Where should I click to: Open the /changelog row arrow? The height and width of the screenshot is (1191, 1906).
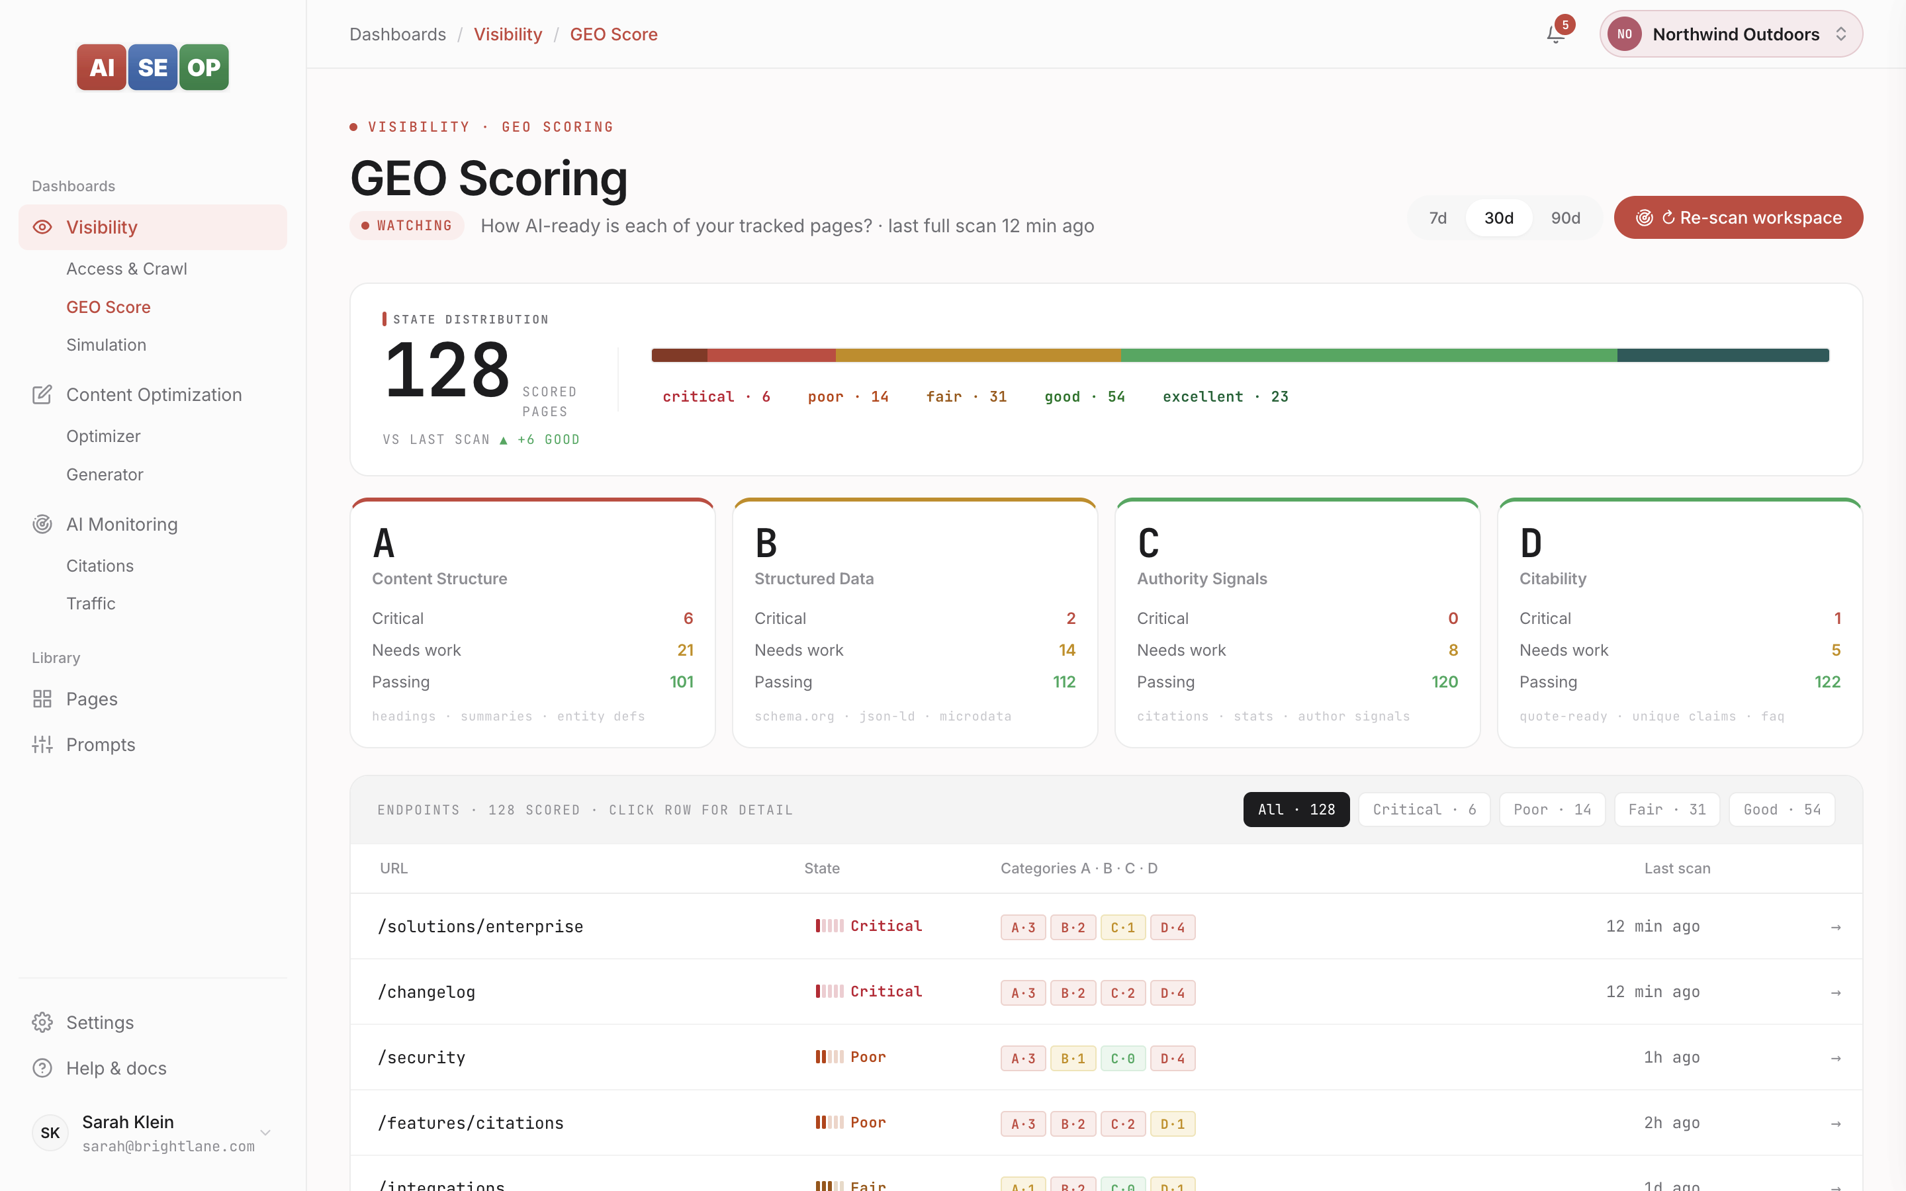(x=1836, y=992)
